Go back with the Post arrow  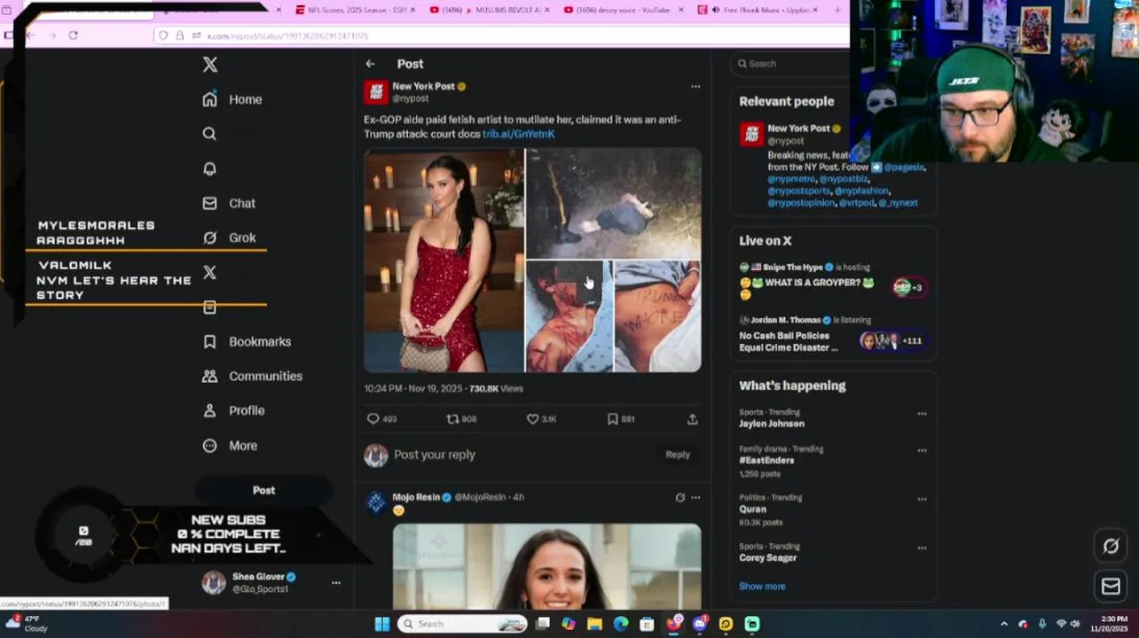pyautogui.click(x=370, y=64)
